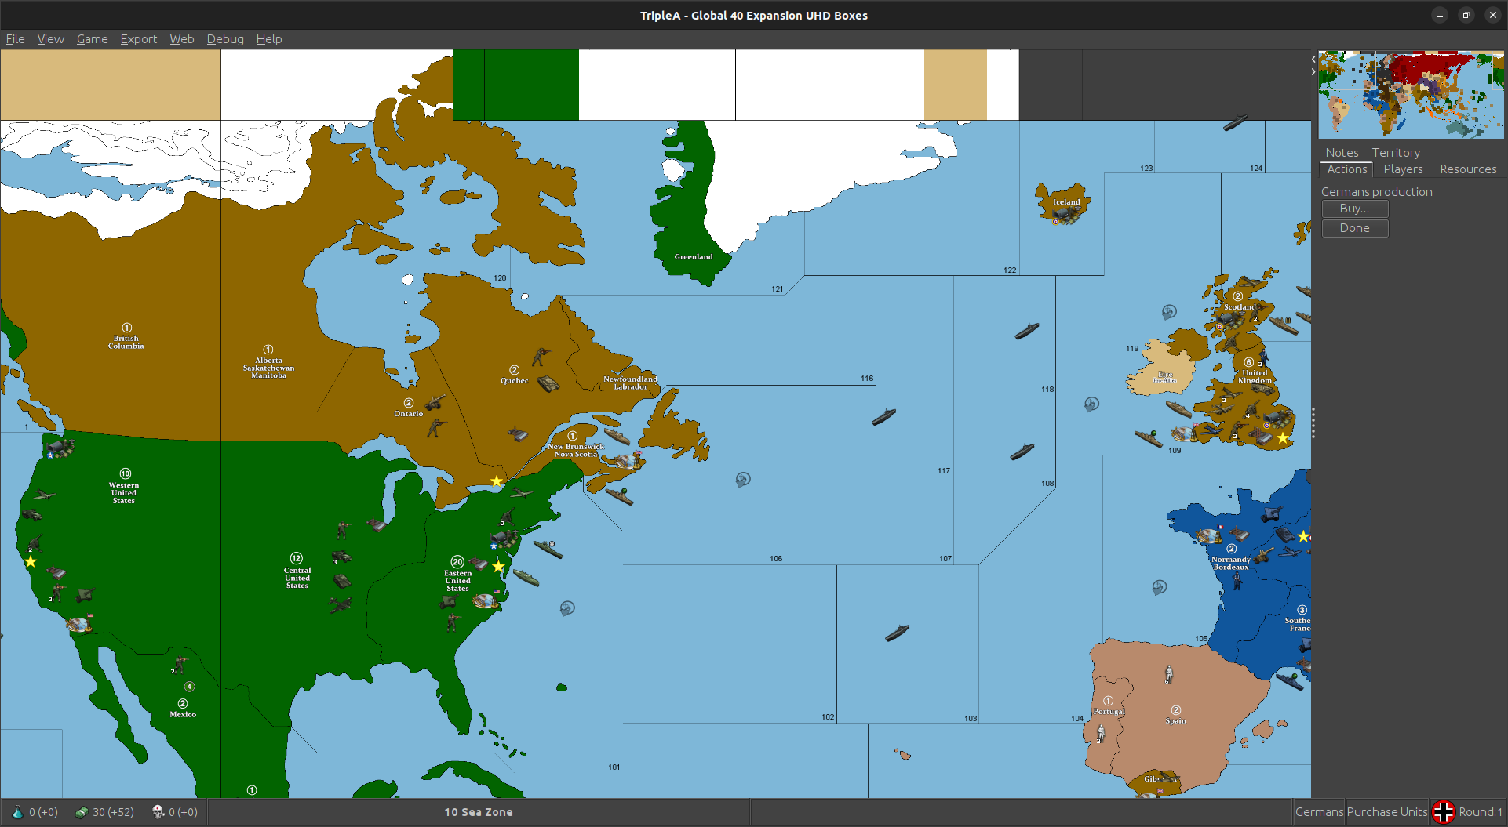Image resolution: width=1508 pixels, height=827 pixels.
Task: Open the Export menu
Action: (x=138, y=39)
